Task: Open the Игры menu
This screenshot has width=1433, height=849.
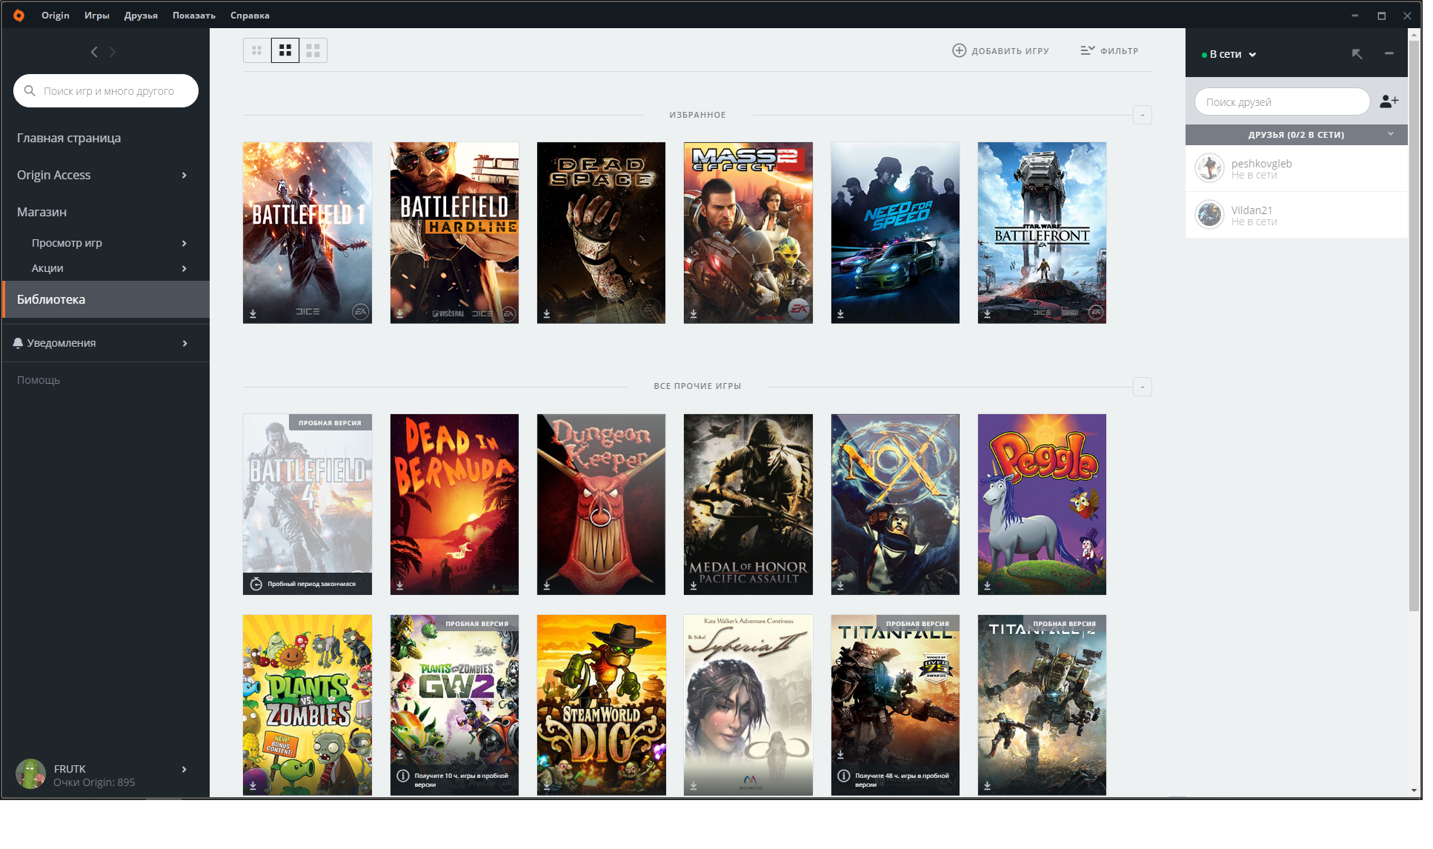Action: tap(97, 15)
